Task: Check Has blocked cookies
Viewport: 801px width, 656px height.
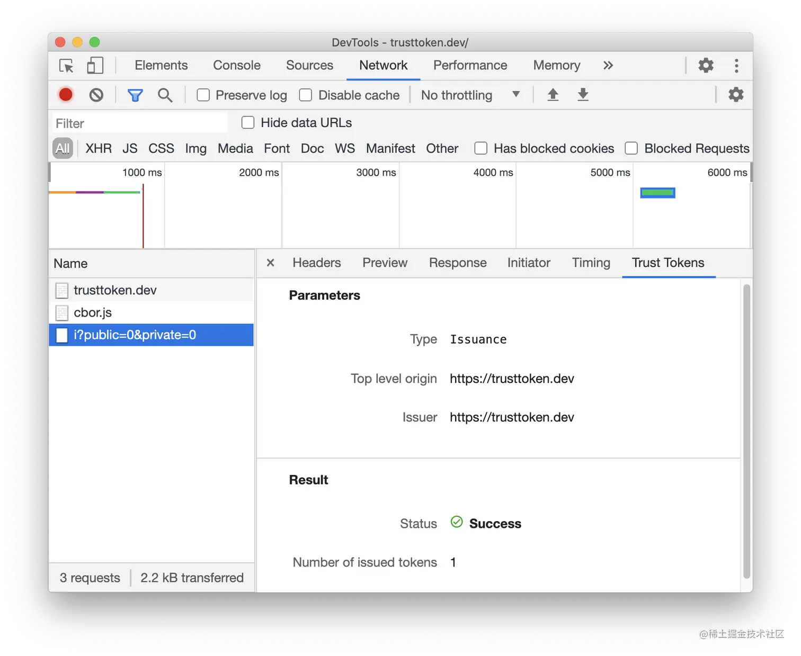Action: (481, 148)
